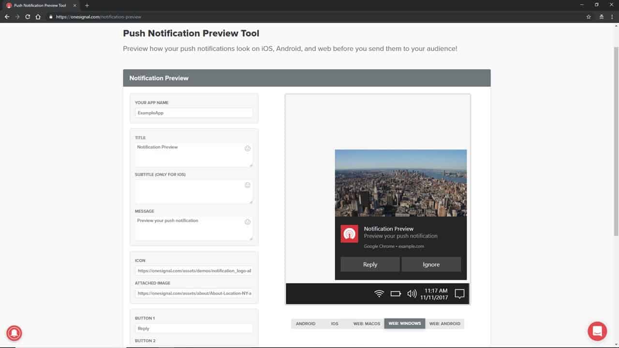619x348 pixels.
Task: Click the browser reload icon
Action: [x=28, y=16]
